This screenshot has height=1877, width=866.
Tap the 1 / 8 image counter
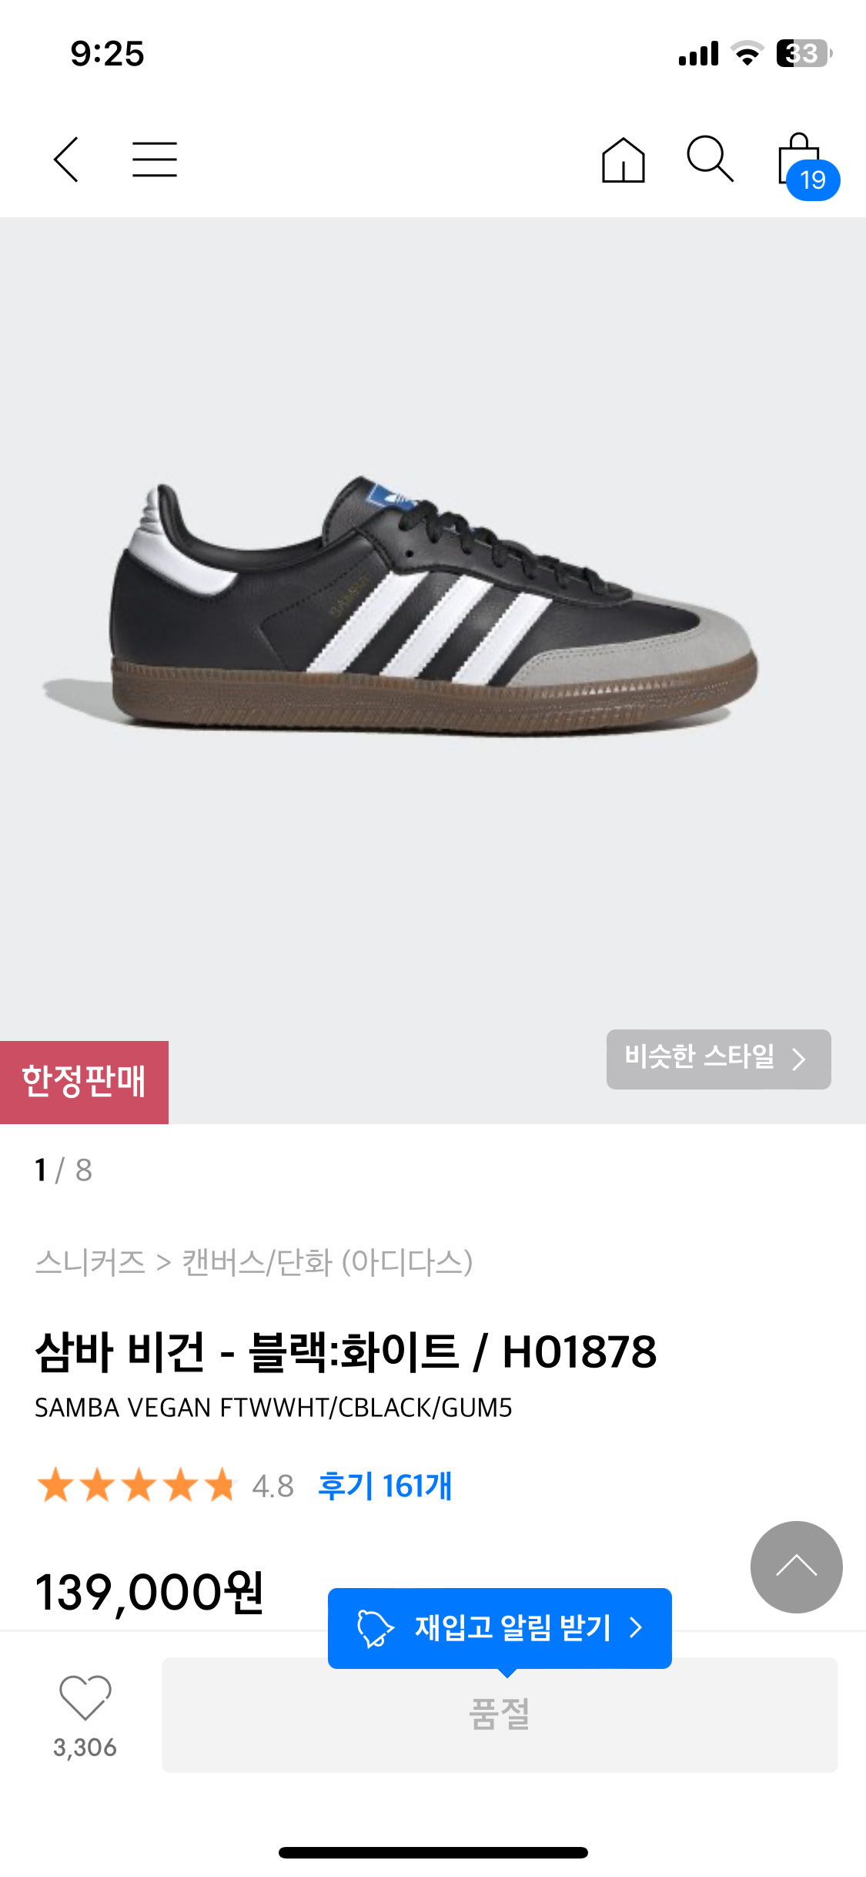(x=64, y=1170)
